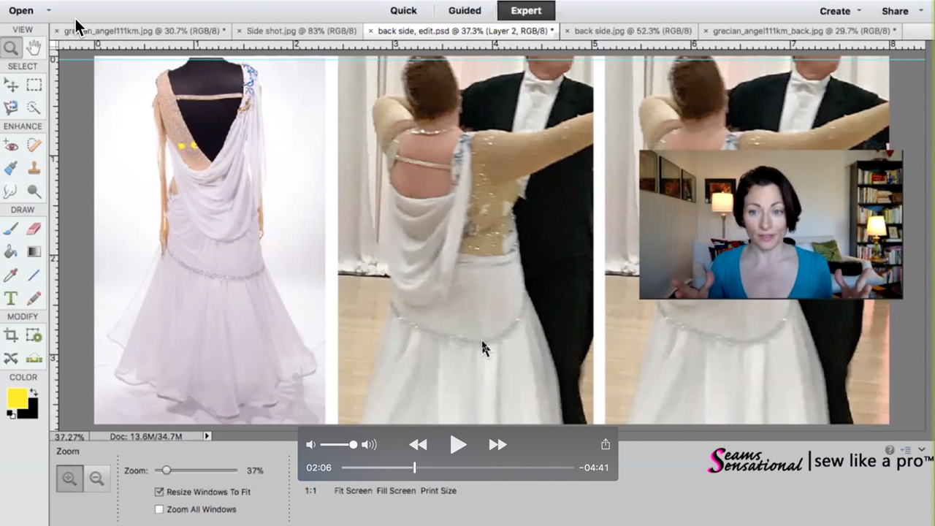The height and width of the screenshot is (526, 935).
Task: Expand the window arrangement arrow near Create
Action: (859, 10)
